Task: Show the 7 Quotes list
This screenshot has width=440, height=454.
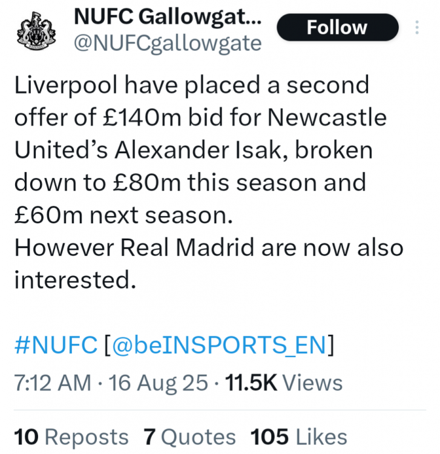Action: pyautogui.click(x=189, y=436)
